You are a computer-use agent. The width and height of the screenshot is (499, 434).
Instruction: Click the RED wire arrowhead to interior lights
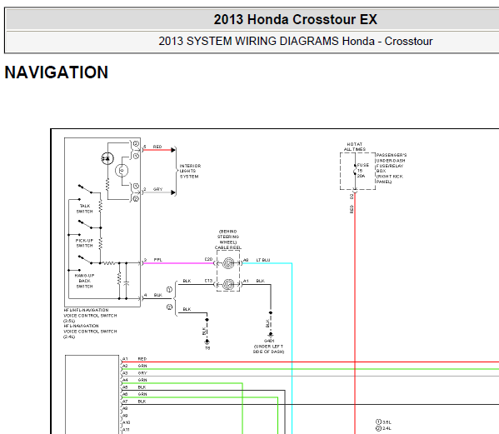173,150
